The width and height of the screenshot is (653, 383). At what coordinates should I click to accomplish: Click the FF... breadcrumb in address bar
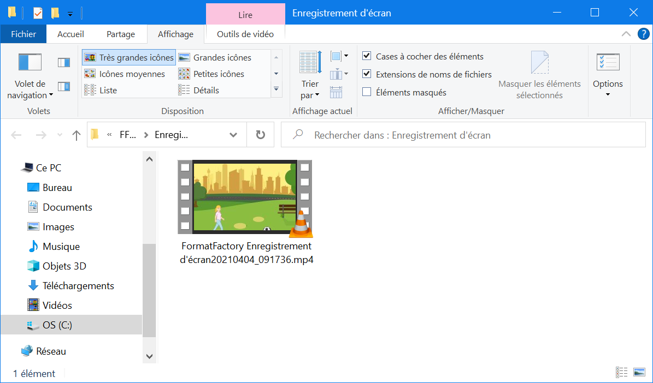point(127,135)
